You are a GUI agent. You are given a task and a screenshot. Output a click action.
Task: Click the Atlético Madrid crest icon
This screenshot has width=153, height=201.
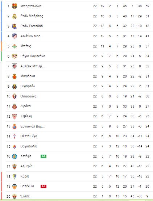pyautogui.click(x=15, y=36)
